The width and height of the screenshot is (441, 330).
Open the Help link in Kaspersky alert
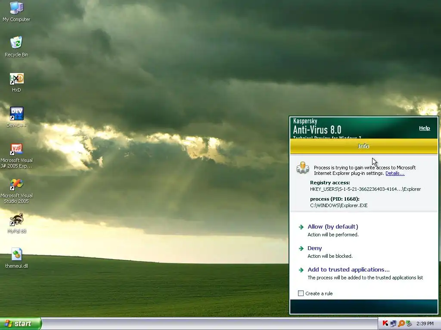[424, 128]
